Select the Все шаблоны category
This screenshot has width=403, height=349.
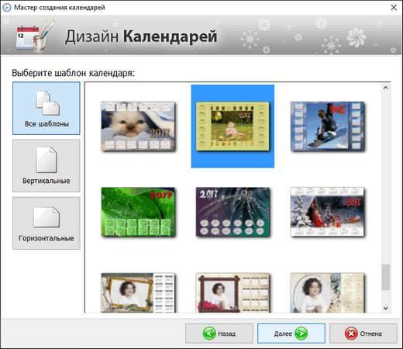coord(46,109)
